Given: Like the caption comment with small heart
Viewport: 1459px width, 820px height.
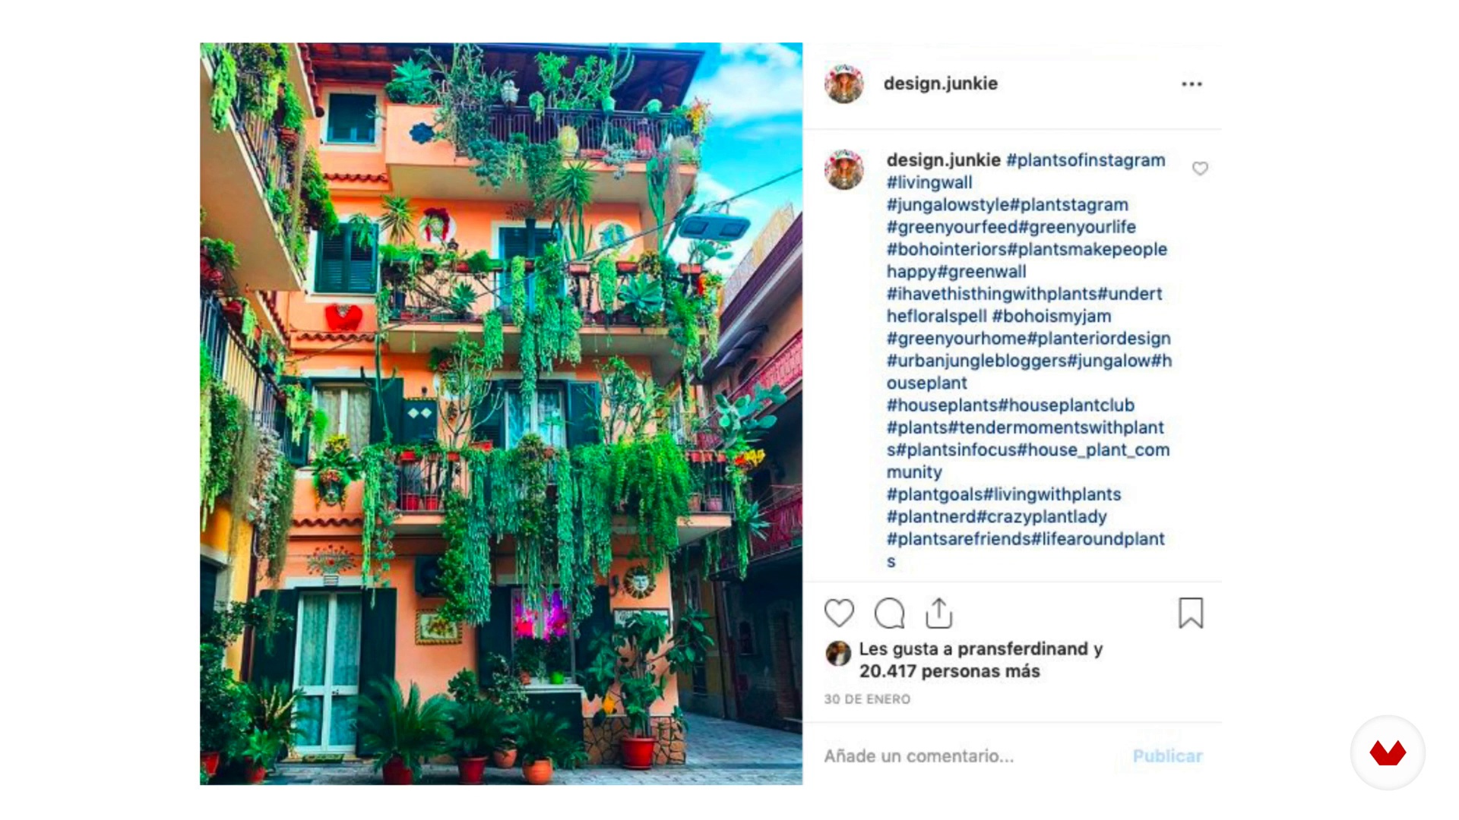Looking at the screenshot, I should click(x=1200, y=169).
